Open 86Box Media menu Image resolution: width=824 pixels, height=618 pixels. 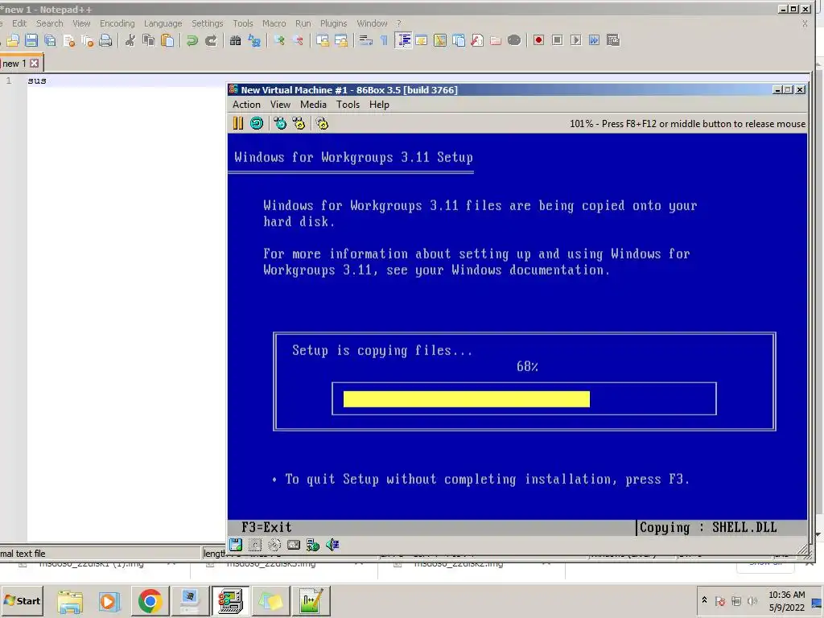coord(313,105)
